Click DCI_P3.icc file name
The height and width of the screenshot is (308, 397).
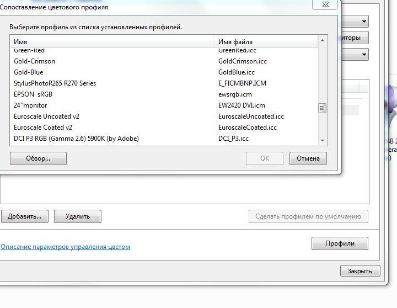point(233,139)
